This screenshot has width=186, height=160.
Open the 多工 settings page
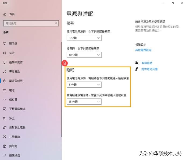click(12, 118)
